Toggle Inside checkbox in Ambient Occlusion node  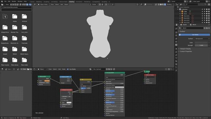tap(62, 99)
